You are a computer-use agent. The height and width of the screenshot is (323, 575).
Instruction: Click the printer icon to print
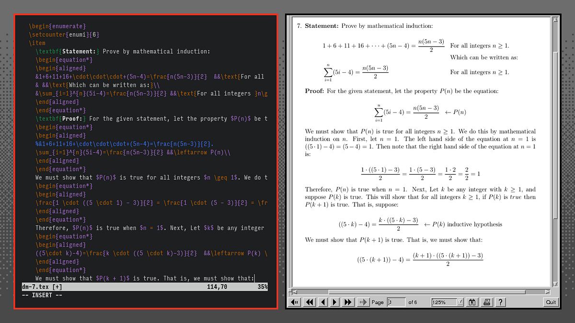(x=486, y=302)
